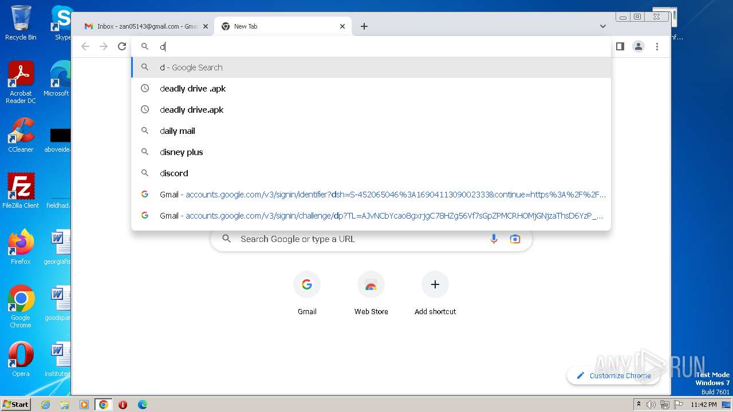Launch Firefox from the desktop
Screen dimensions: 733x412
tap(21, 247)
